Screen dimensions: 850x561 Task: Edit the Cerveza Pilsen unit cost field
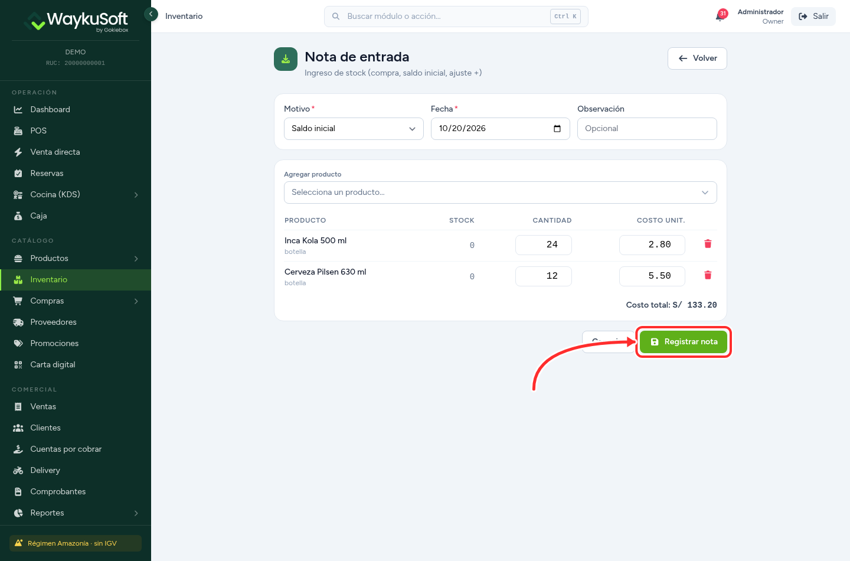click(x=652, y=276)
